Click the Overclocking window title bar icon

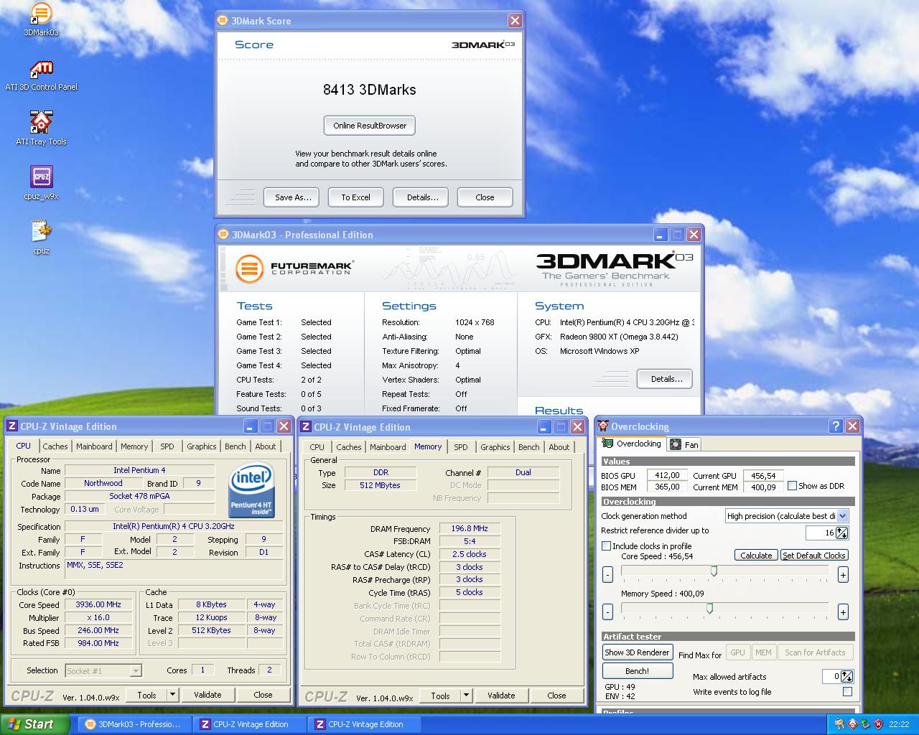coord(603,426)
